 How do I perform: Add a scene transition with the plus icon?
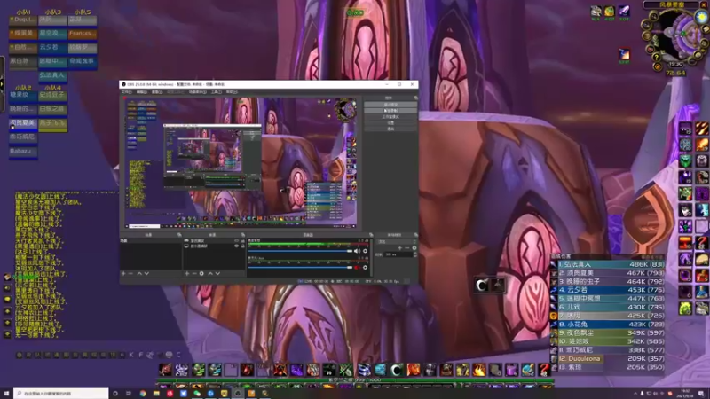coord(399,248)
